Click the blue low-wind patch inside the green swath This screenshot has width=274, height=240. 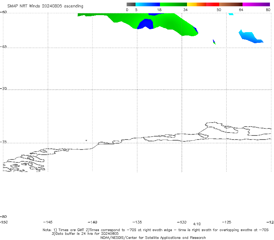pos(146,24)
